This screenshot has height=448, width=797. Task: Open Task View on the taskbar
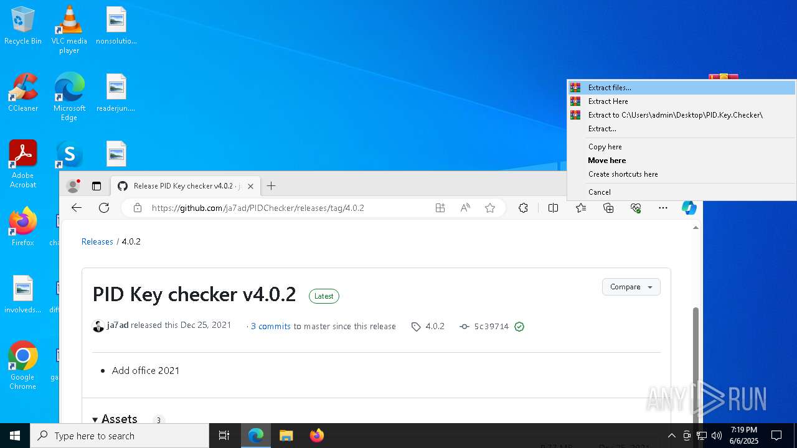click(224, 436)
